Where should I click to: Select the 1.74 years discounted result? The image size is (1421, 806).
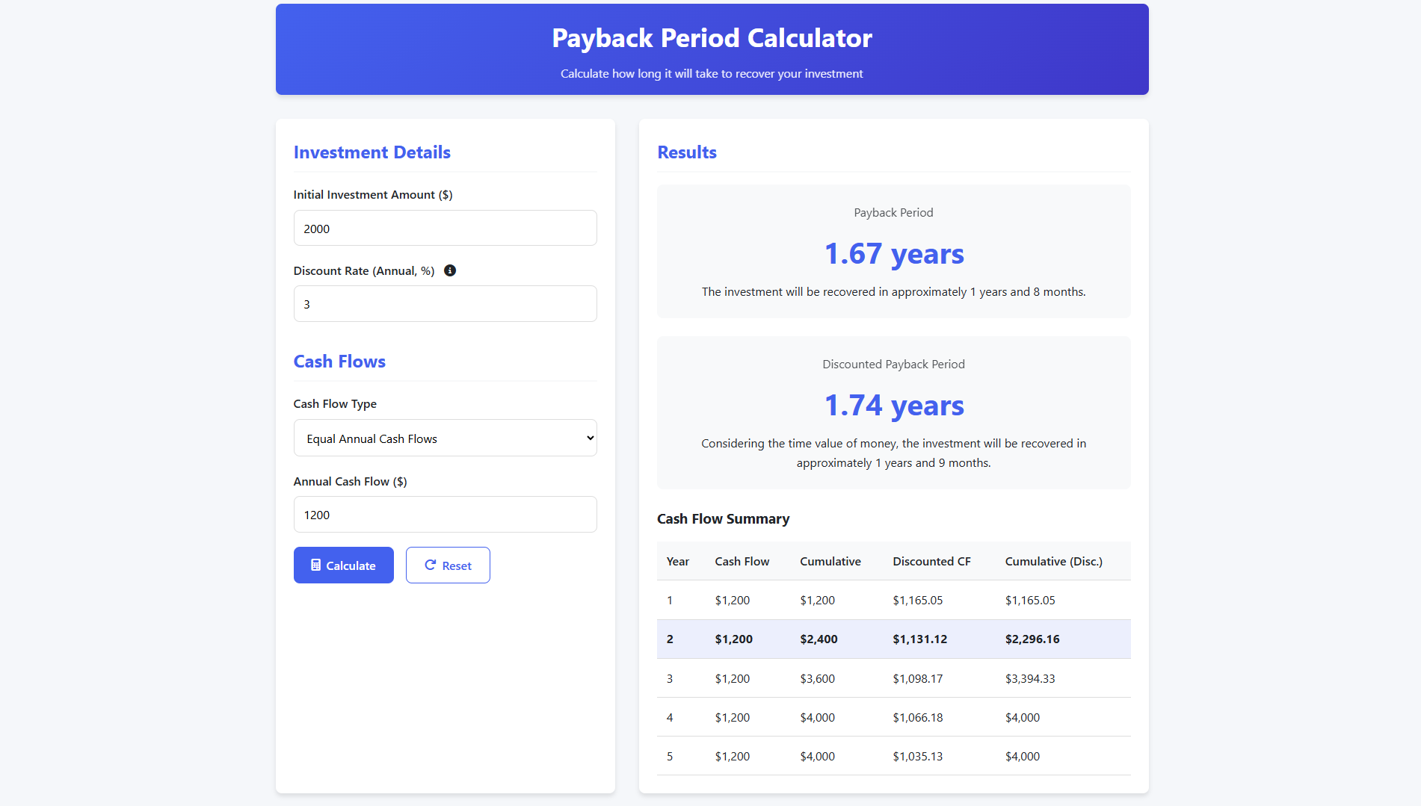(x=894, y=406)
